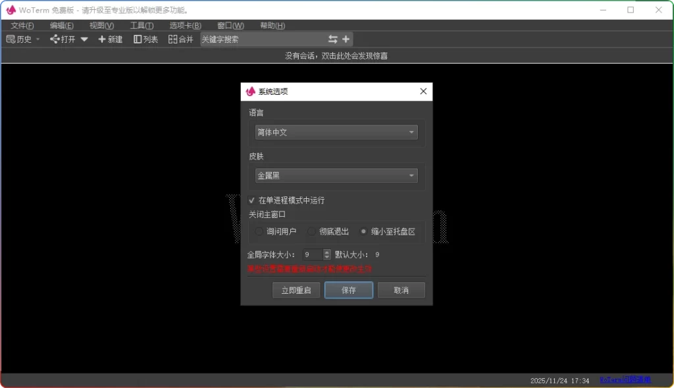Click the swap arrows icon beside search box

point(332,39)
